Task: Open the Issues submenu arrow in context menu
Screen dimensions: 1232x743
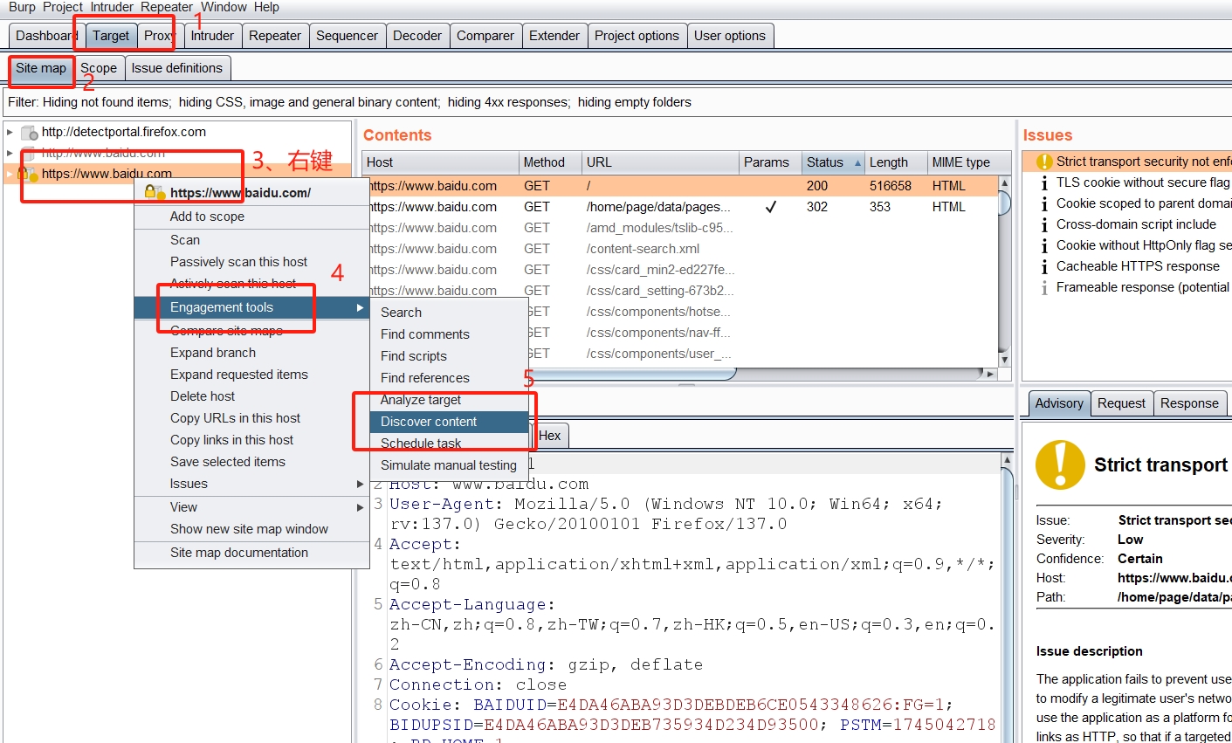Action: point(360,484)
